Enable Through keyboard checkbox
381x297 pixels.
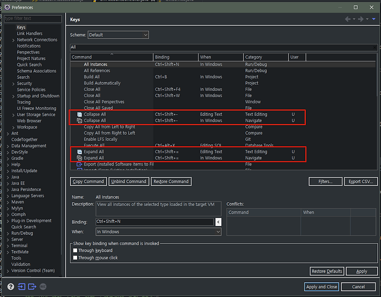(75, 250)
